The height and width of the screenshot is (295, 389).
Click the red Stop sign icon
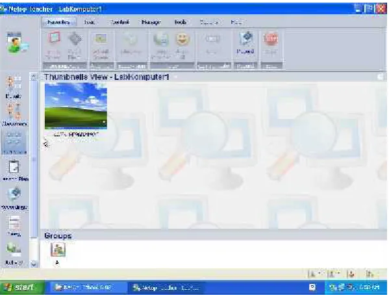point(271,39)
